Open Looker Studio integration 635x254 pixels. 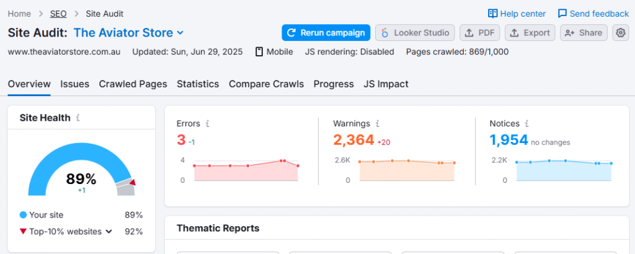pyautogui.click(x=415, y=33)
